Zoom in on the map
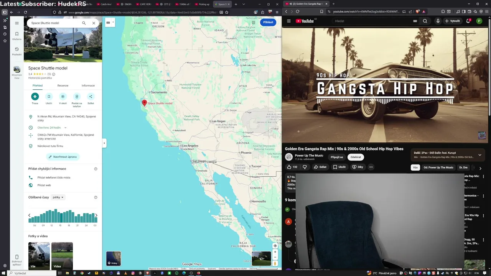The image size is (491, 276). (x=275, y=252)
